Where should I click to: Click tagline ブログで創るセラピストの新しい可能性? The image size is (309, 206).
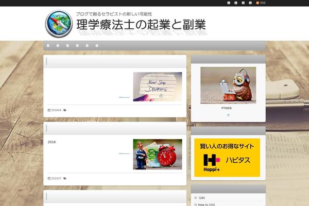tap(114, 14)
